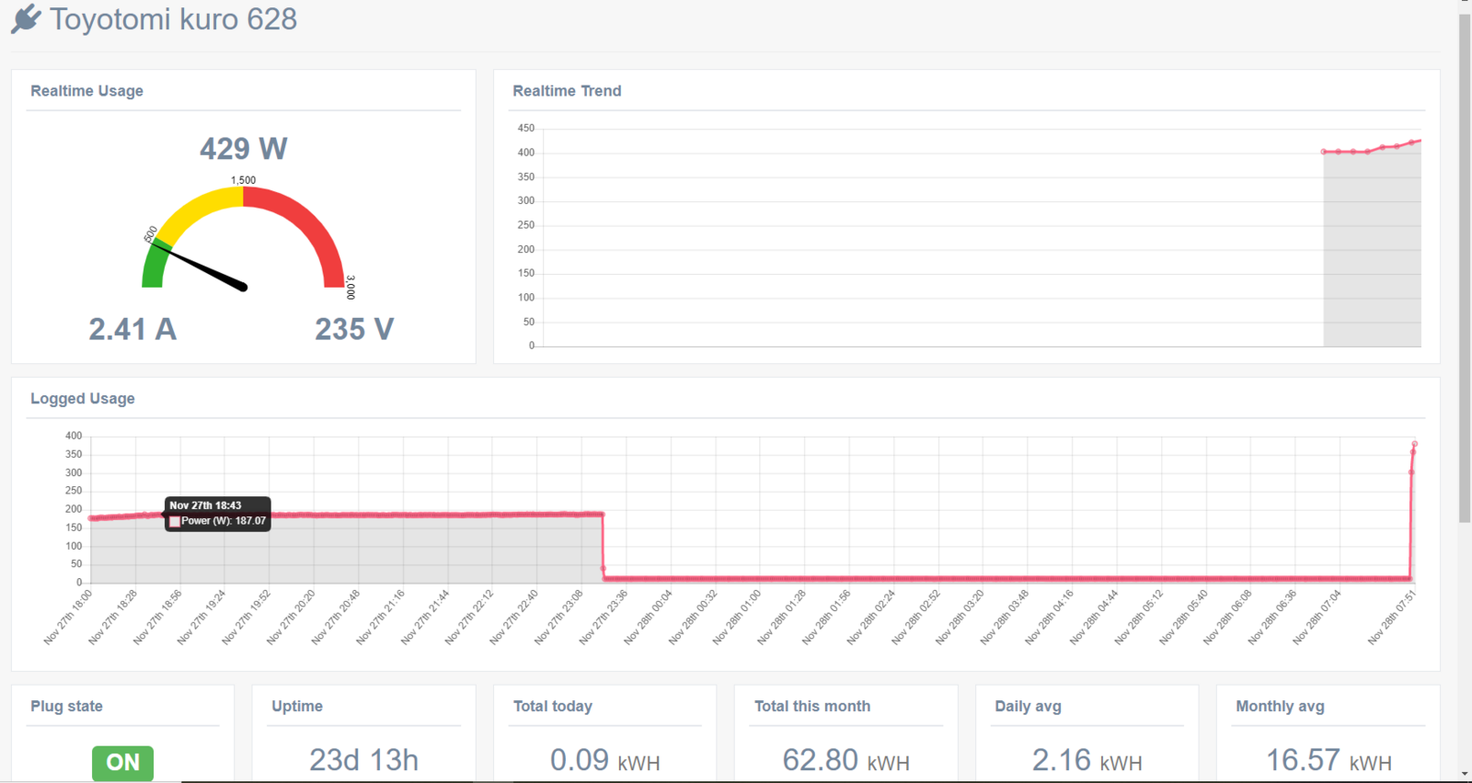Click the Power (W) legend square in tooltip
This screenshot has height=783, width=1472.
[x=175, y=521]
